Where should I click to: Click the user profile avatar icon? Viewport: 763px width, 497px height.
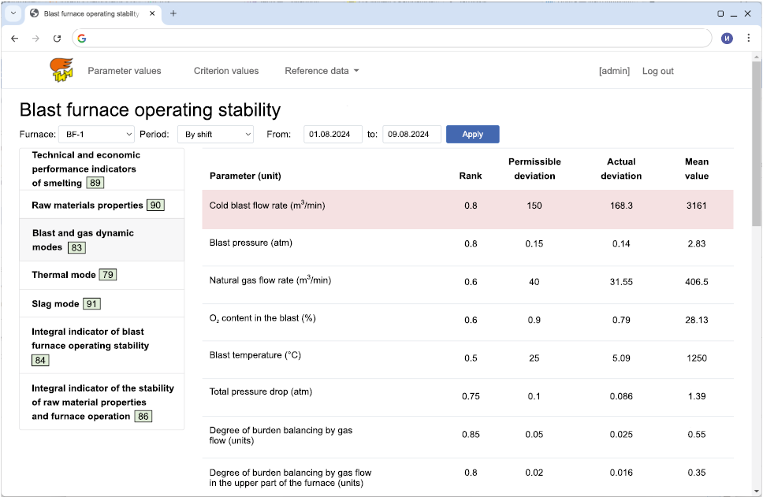(x=727, y=38)
